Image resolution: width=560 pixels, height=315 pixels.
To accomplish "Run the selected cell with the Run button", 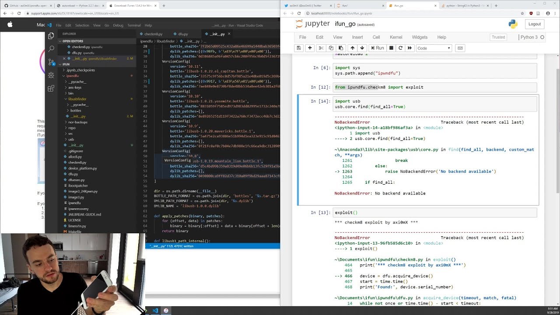I will click(377, 48).
